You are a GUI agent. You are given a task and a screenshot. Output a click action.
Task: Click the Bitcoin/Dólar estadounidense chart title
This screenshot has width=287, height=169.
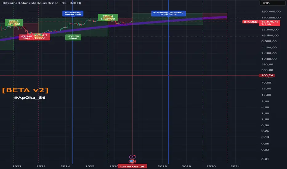pos(42,3)
